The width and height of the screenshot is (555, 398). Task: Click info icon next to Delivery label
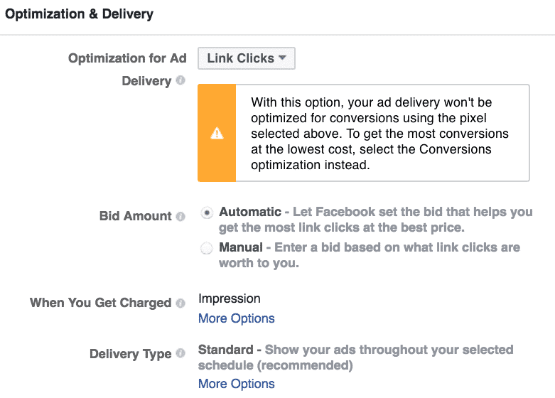coord(180,80)
